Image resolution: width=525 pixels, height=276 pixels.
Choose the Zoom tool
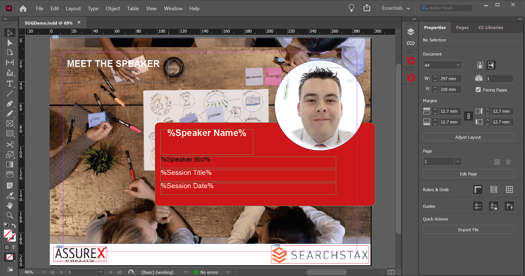coord(10,215)
